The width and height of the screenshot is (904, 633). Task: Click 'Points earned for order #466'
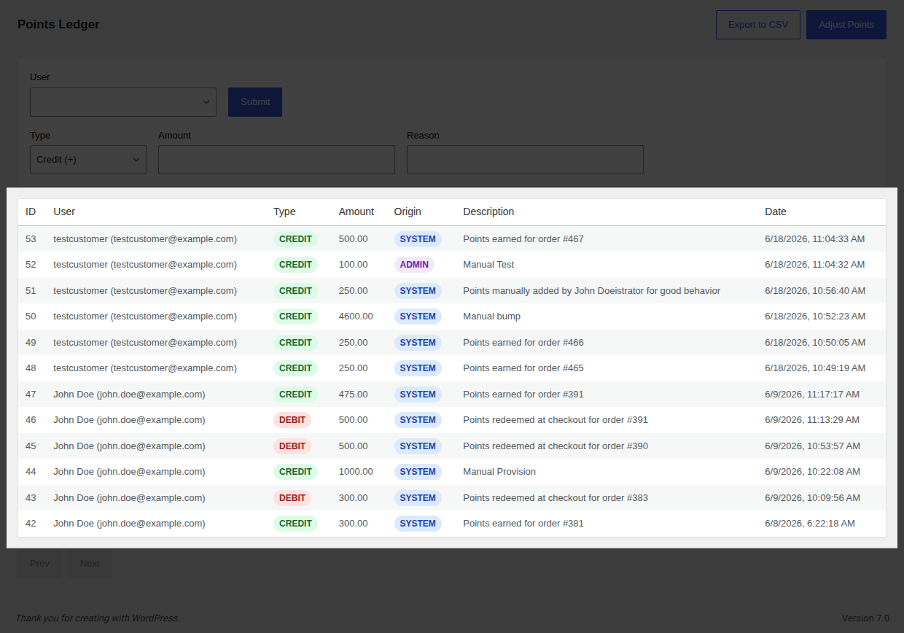click(x=523, y=343)
